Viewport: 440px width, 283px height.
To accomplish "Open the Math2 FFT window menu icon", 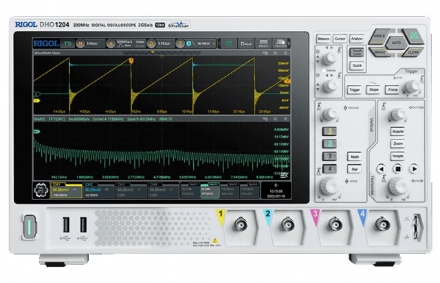I will coord(275,119).
